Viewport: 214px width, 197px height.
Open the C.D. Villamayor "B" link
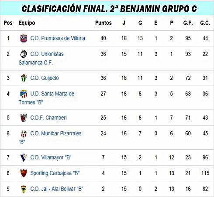tap(51, 158)
